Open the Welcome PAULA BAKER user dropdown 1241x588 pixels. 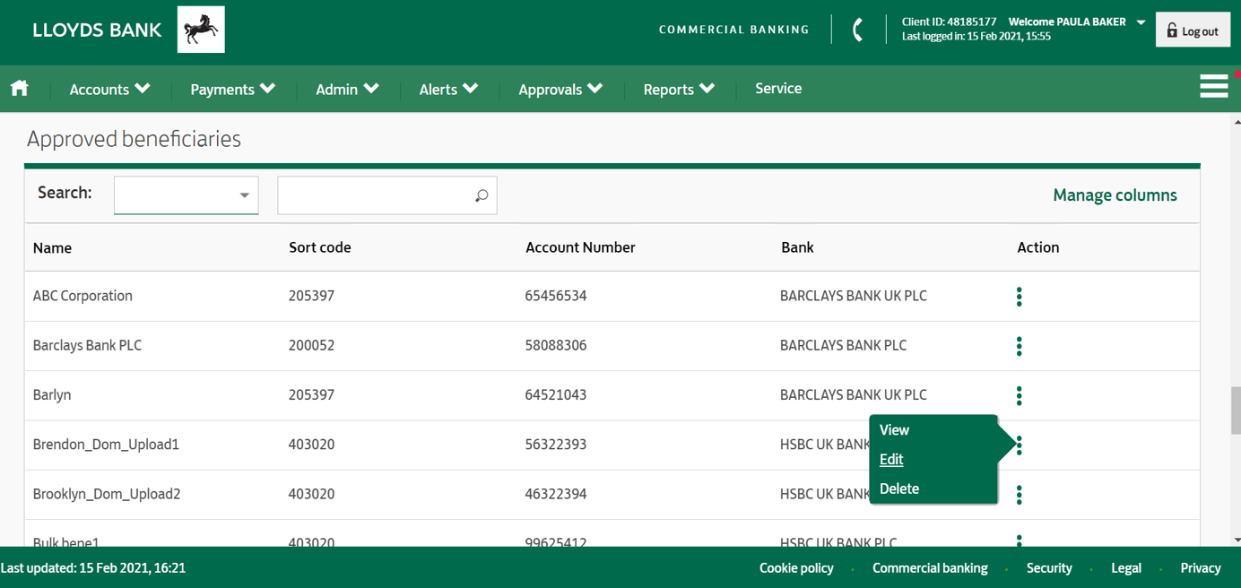click(x=1077, y=22)
